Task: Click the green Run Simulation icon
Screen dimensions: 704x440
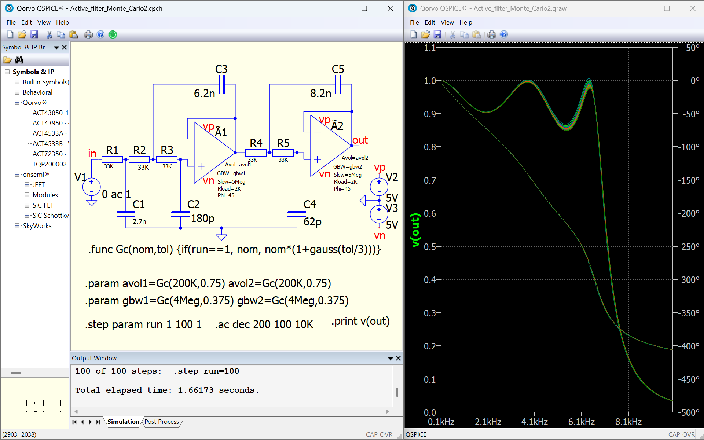Action: tap(113, 34)
